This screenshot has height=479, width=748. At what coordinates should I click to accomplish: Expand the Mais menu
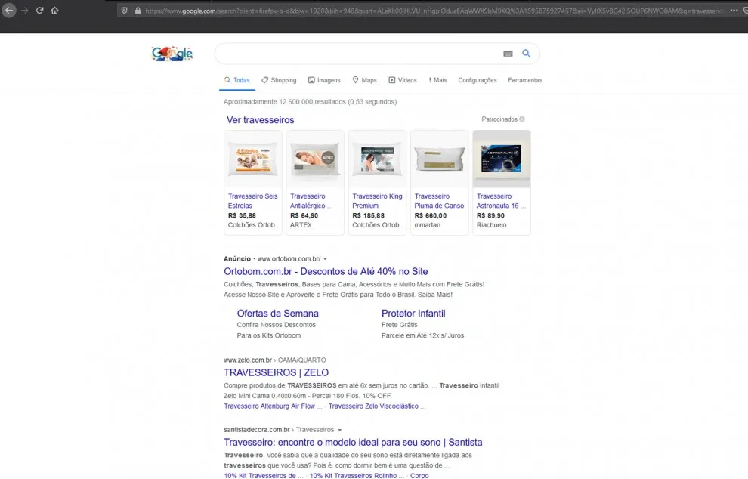437,80
